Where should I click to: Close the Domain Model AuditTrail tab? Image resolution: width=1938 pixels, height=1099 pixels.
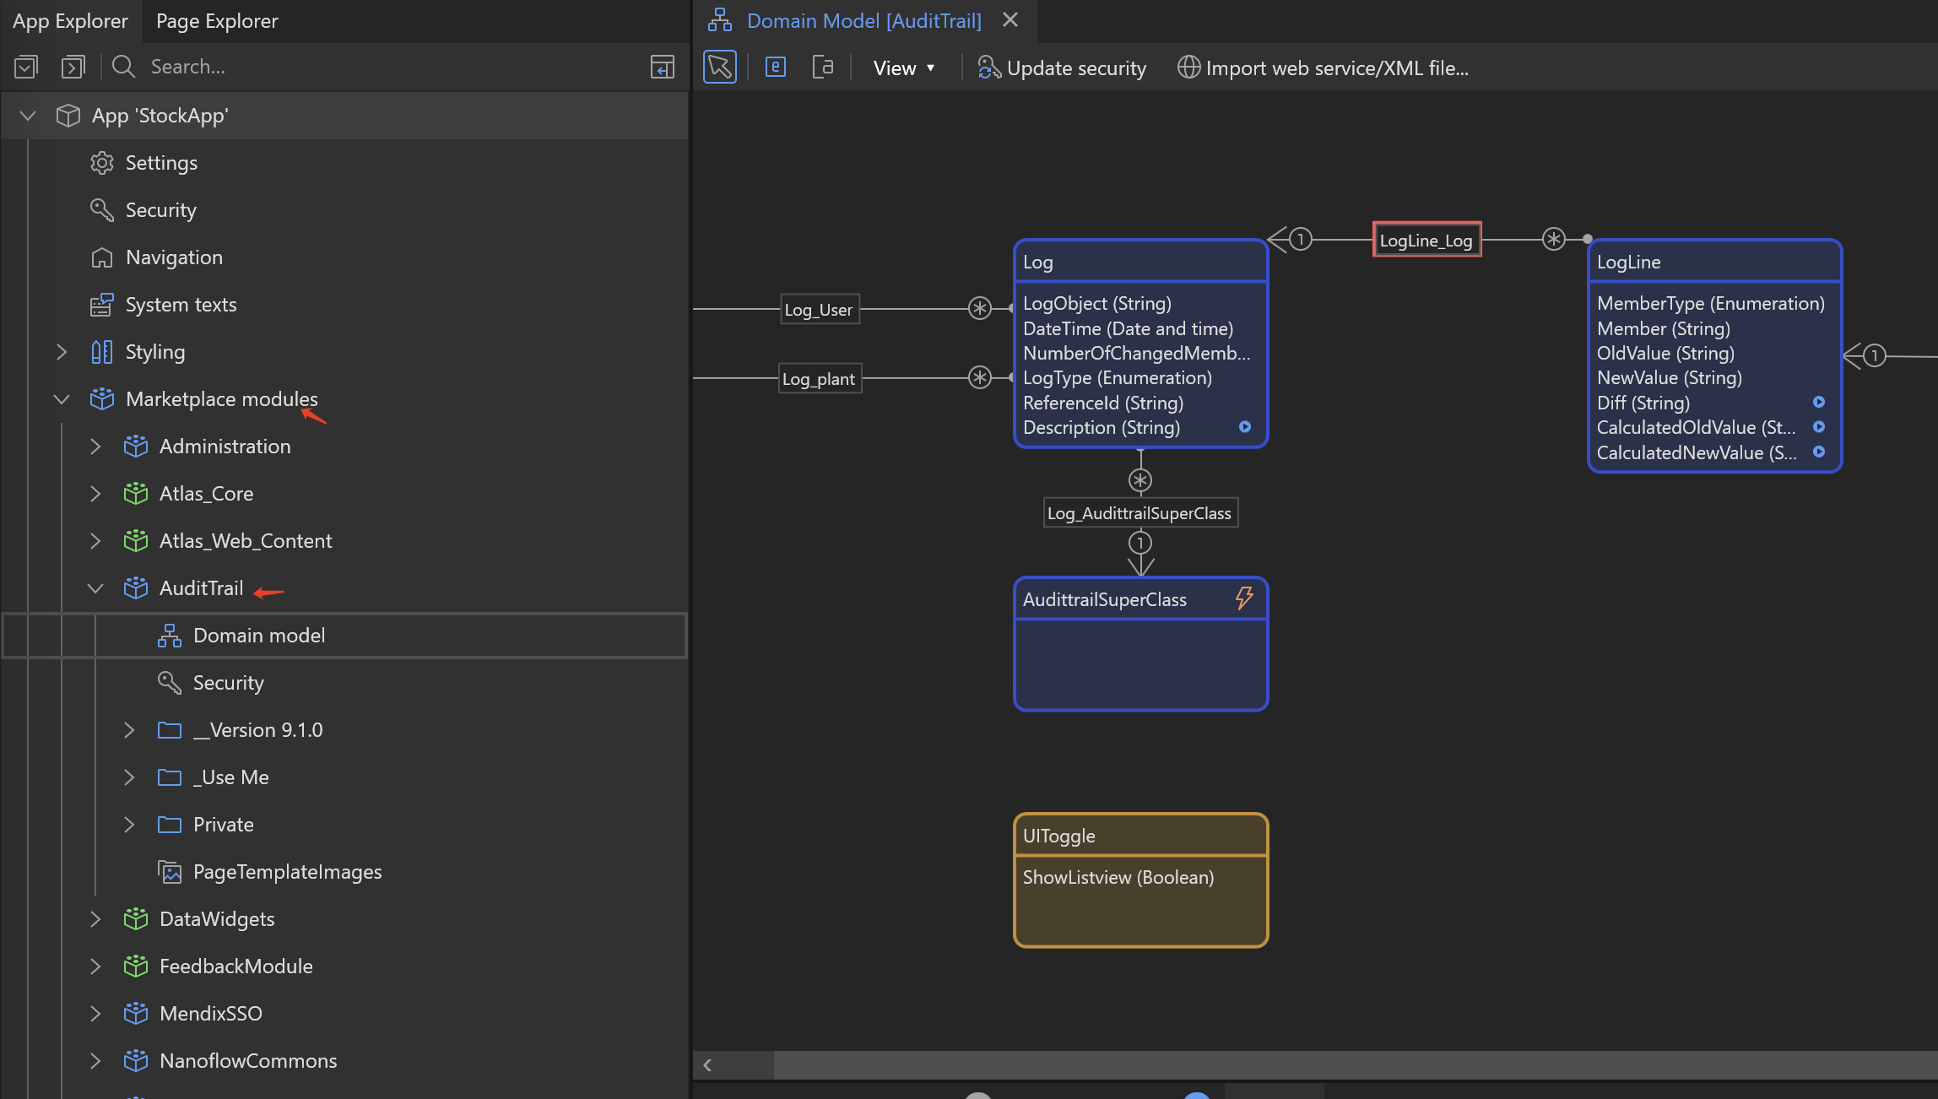click(1010, 20)
